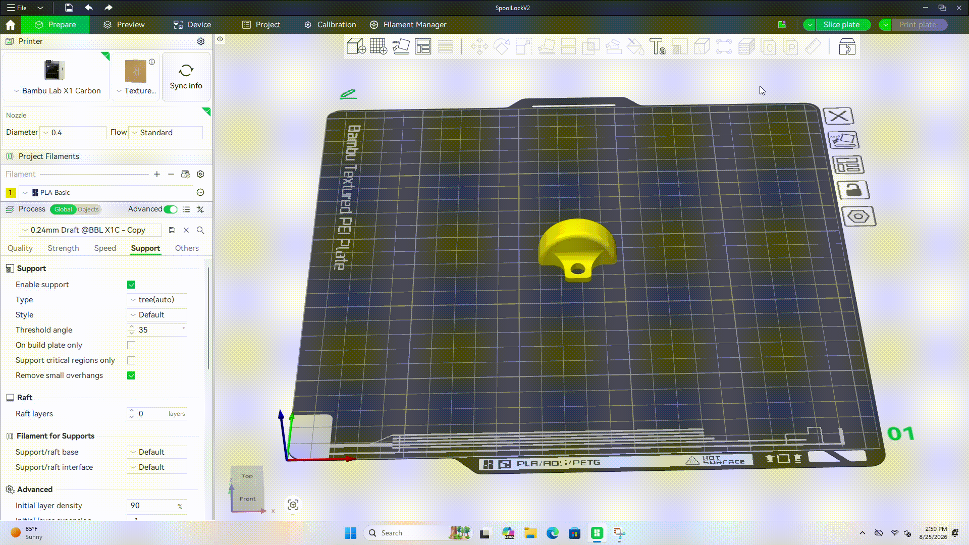Click filament 1 yellow color swatch
The image size is (969, 545).
[x=10, y=193]
